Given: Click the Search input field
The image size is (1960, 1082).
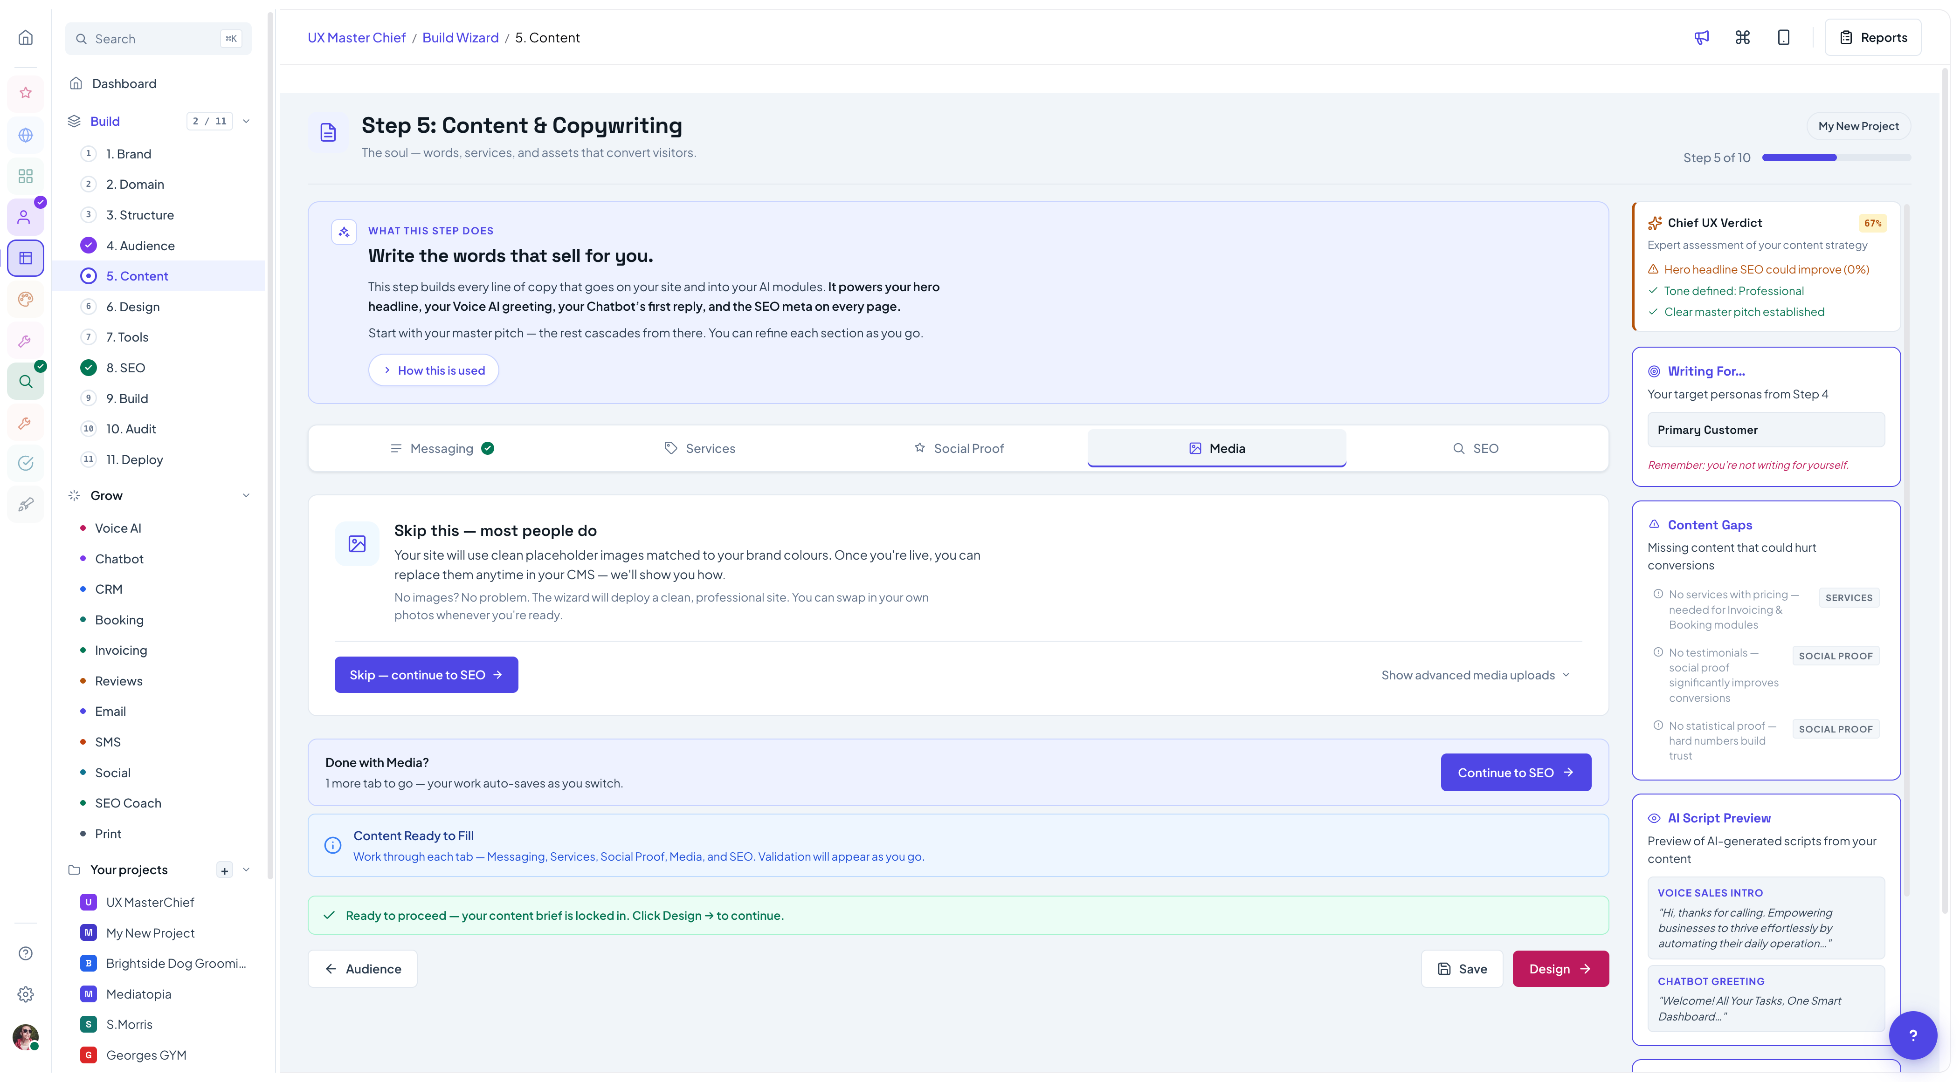Looking at the screenshot, I should (x=158, y=39).
